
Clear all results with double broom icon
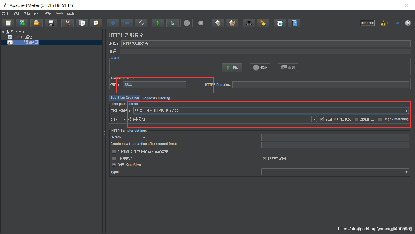click(x=232, y=23)
